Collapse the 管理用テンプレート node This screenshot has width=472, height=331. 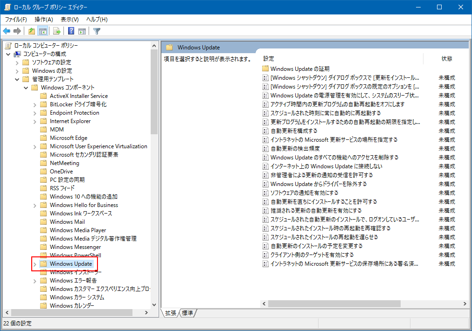17,79
